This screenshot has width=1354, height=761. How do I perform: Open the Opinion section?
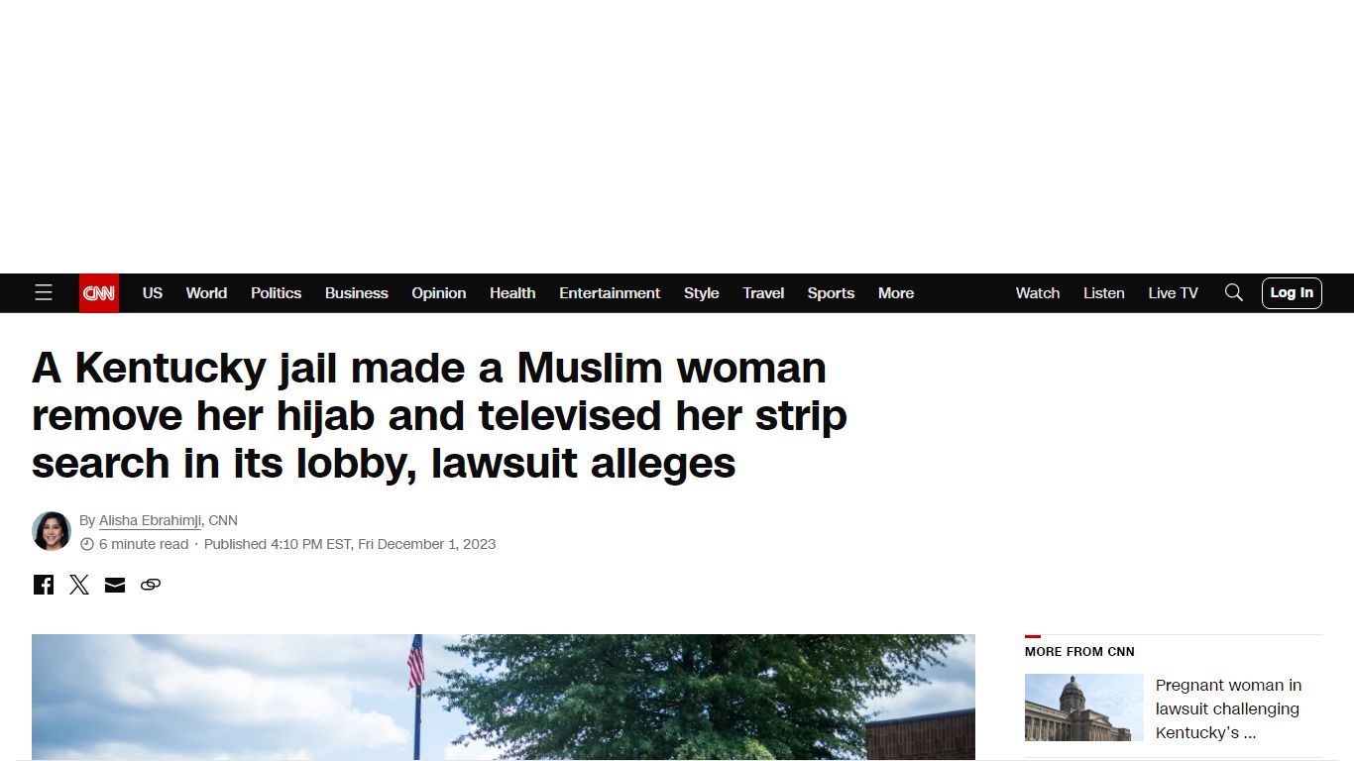pyautogui.click(x=439, y=293)
